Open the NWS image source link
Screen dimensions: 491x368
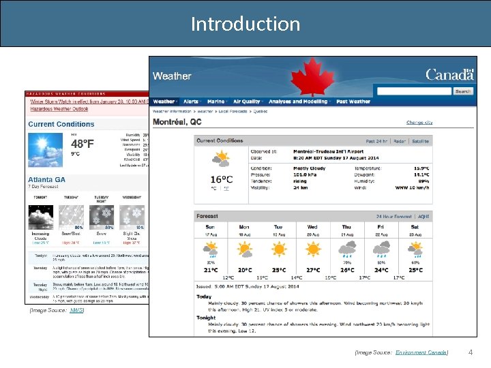76,310
